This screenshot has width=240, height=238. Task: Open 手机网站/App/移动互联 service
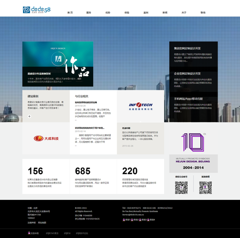point(188,99)
